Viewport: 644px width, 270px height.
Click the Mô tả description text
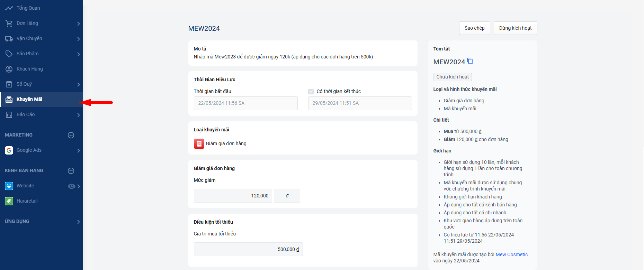click(x=283, y=57)
